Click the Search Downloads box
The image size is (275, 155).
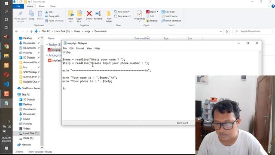pos(253,31)
